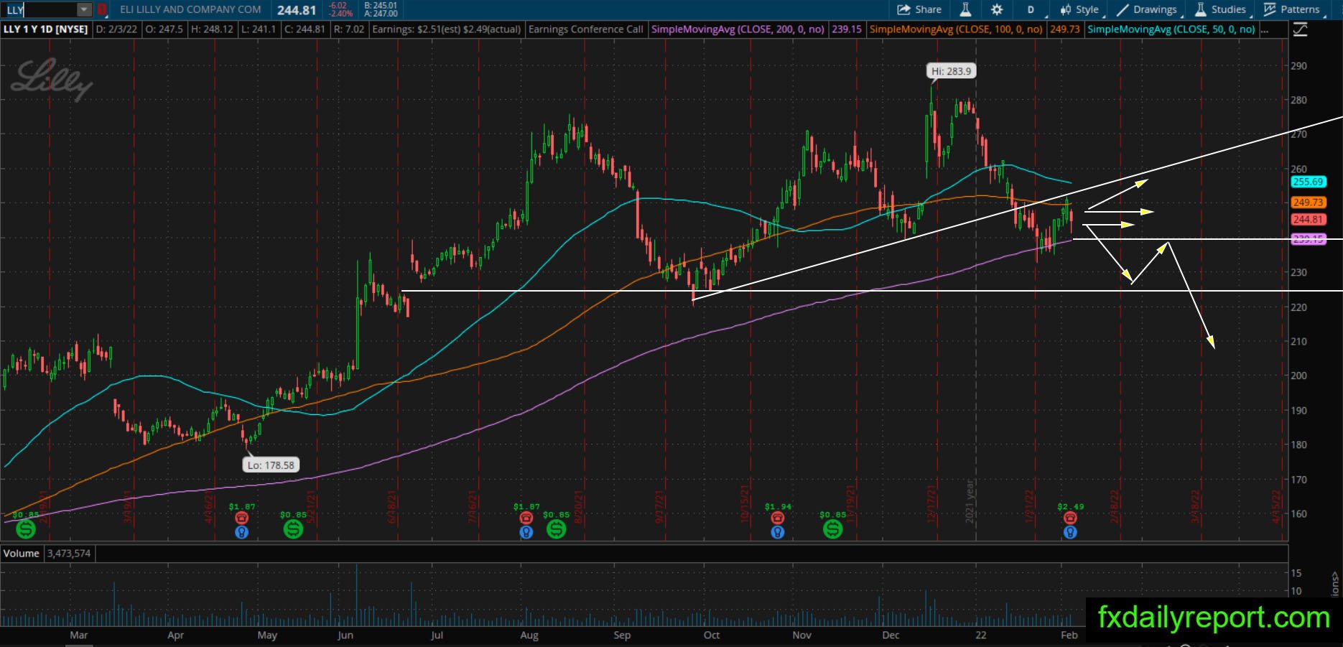
Task: Click the ellipsis after study labels
Action: point(1264,29)
